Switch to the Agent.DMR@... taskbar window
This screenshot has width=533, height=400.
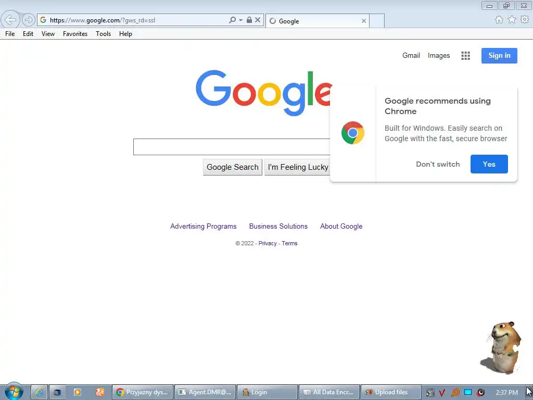pos(205,392)
